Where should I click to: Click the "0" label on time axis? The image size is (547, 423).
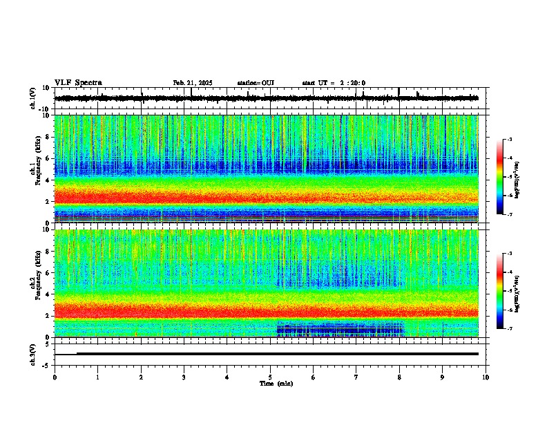tap(55, 377)
